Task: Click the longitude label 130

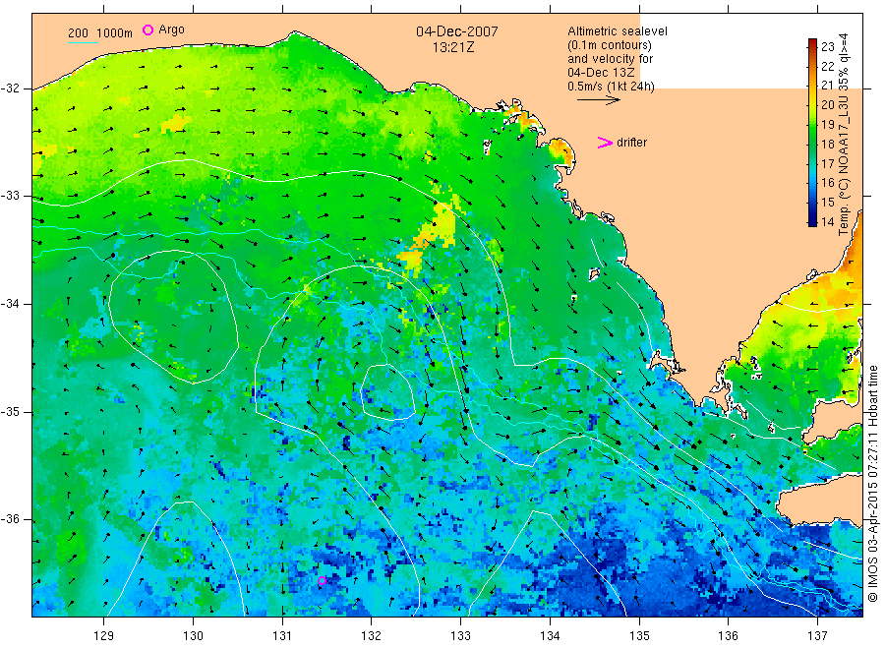Action: coord(193,636)
